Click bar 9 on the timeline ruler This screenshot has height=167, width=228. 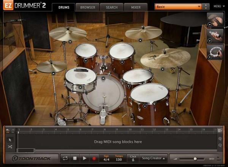117,129
